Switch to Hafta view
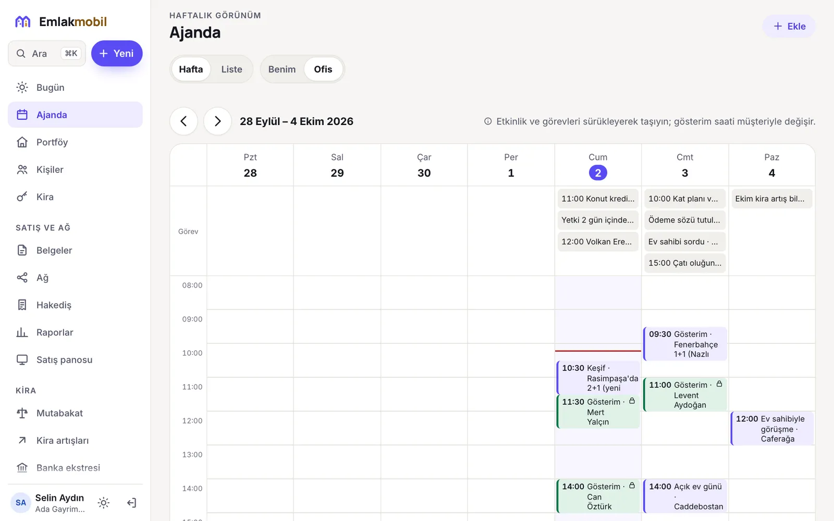 click(191, 69)
